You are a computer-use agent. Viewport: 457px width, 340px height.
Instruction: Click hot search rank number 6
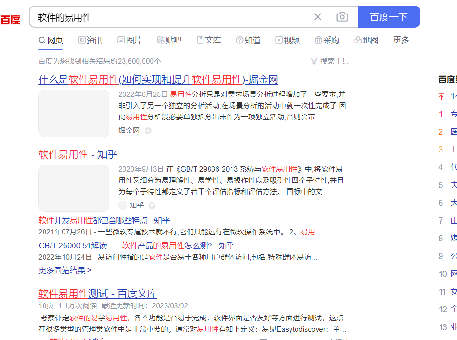pos(441,203)
